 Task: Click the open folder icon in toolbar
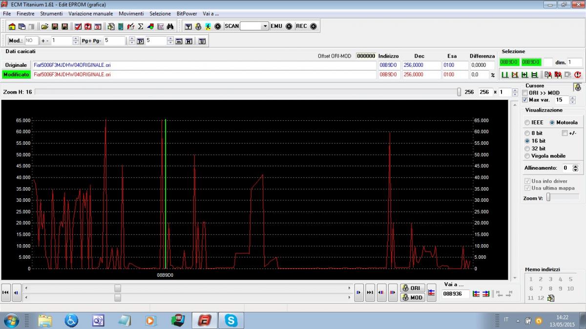45,26
